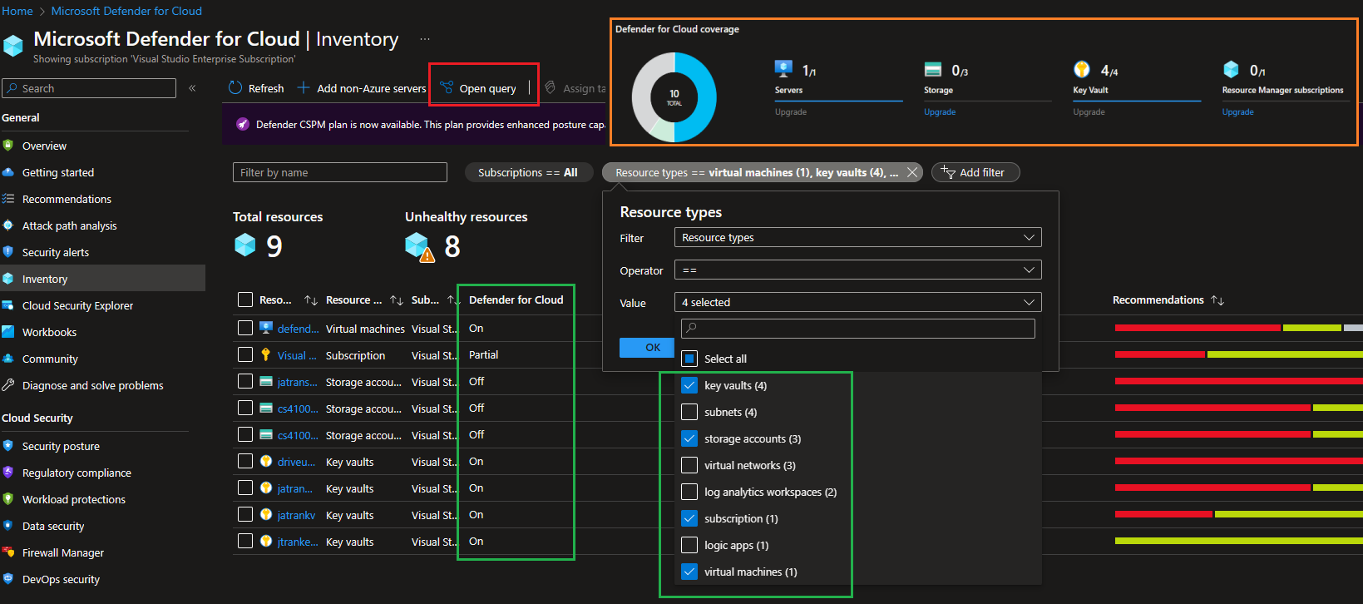Click the more options ellipsis beside Inventory title
The image size is (1363, 604).
point(425,39)
